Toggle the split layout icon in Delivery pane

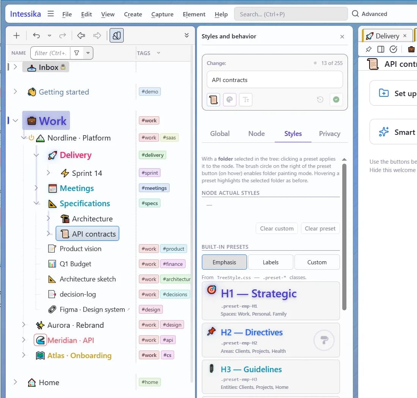click(x=381, y=49)
